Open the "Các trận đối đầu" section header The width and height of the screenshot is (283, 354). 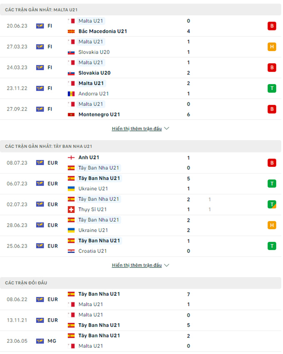26,283
